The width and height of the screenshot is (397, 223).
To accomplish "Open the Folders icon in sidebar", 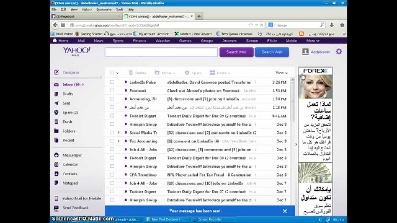I will tap(56, 131).
